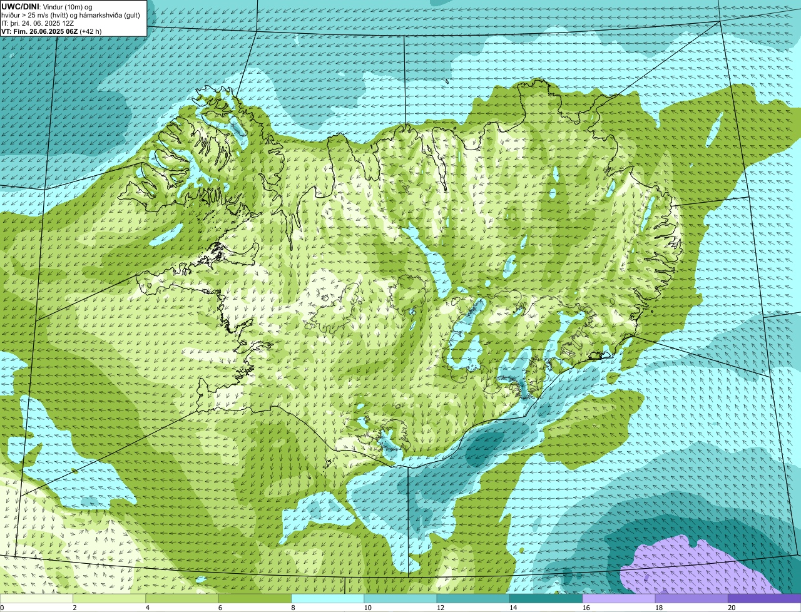Image resolution: width=801 pixels, height=612 pixels.
Task: Click the "2" label on the color scale
Action: 74,608
